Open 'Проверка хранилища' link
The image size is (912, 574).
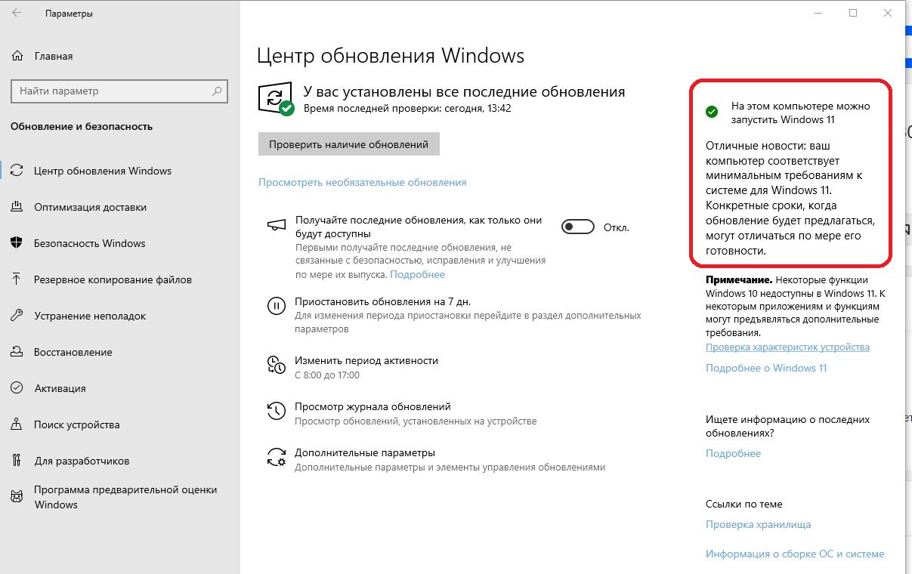click(759, 524)
